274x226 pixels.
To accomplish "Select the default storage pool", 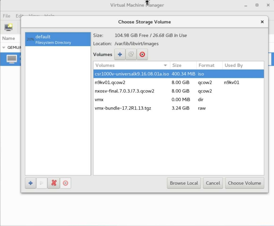I will 58,39.
